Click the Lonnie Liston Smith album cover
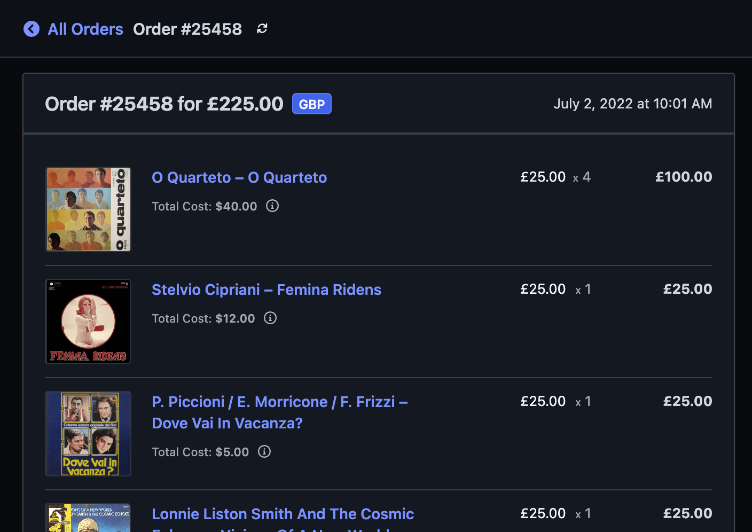Viewport: 752px width, 532px height. (x=88, y=518)
